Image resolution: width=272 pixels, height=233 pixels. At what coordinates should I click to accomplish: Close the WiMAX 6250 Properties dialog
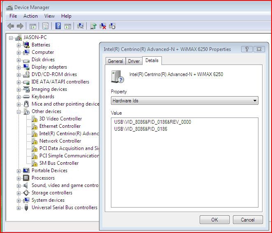click(259, 49)
